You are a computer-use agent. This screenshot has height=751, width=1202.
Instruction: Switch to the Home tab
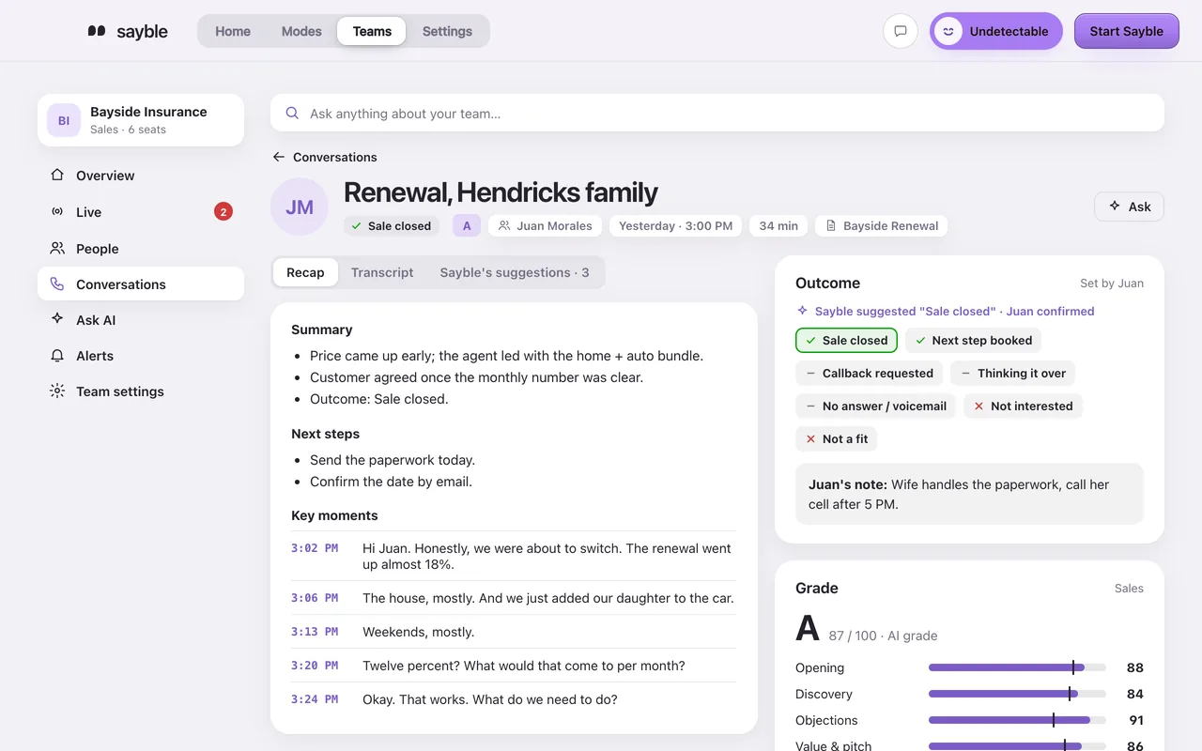coord(233,31)
